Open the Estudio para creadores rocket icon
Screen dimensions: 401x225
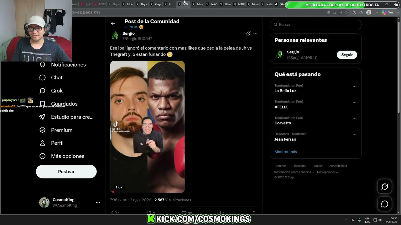click(43, 117)
